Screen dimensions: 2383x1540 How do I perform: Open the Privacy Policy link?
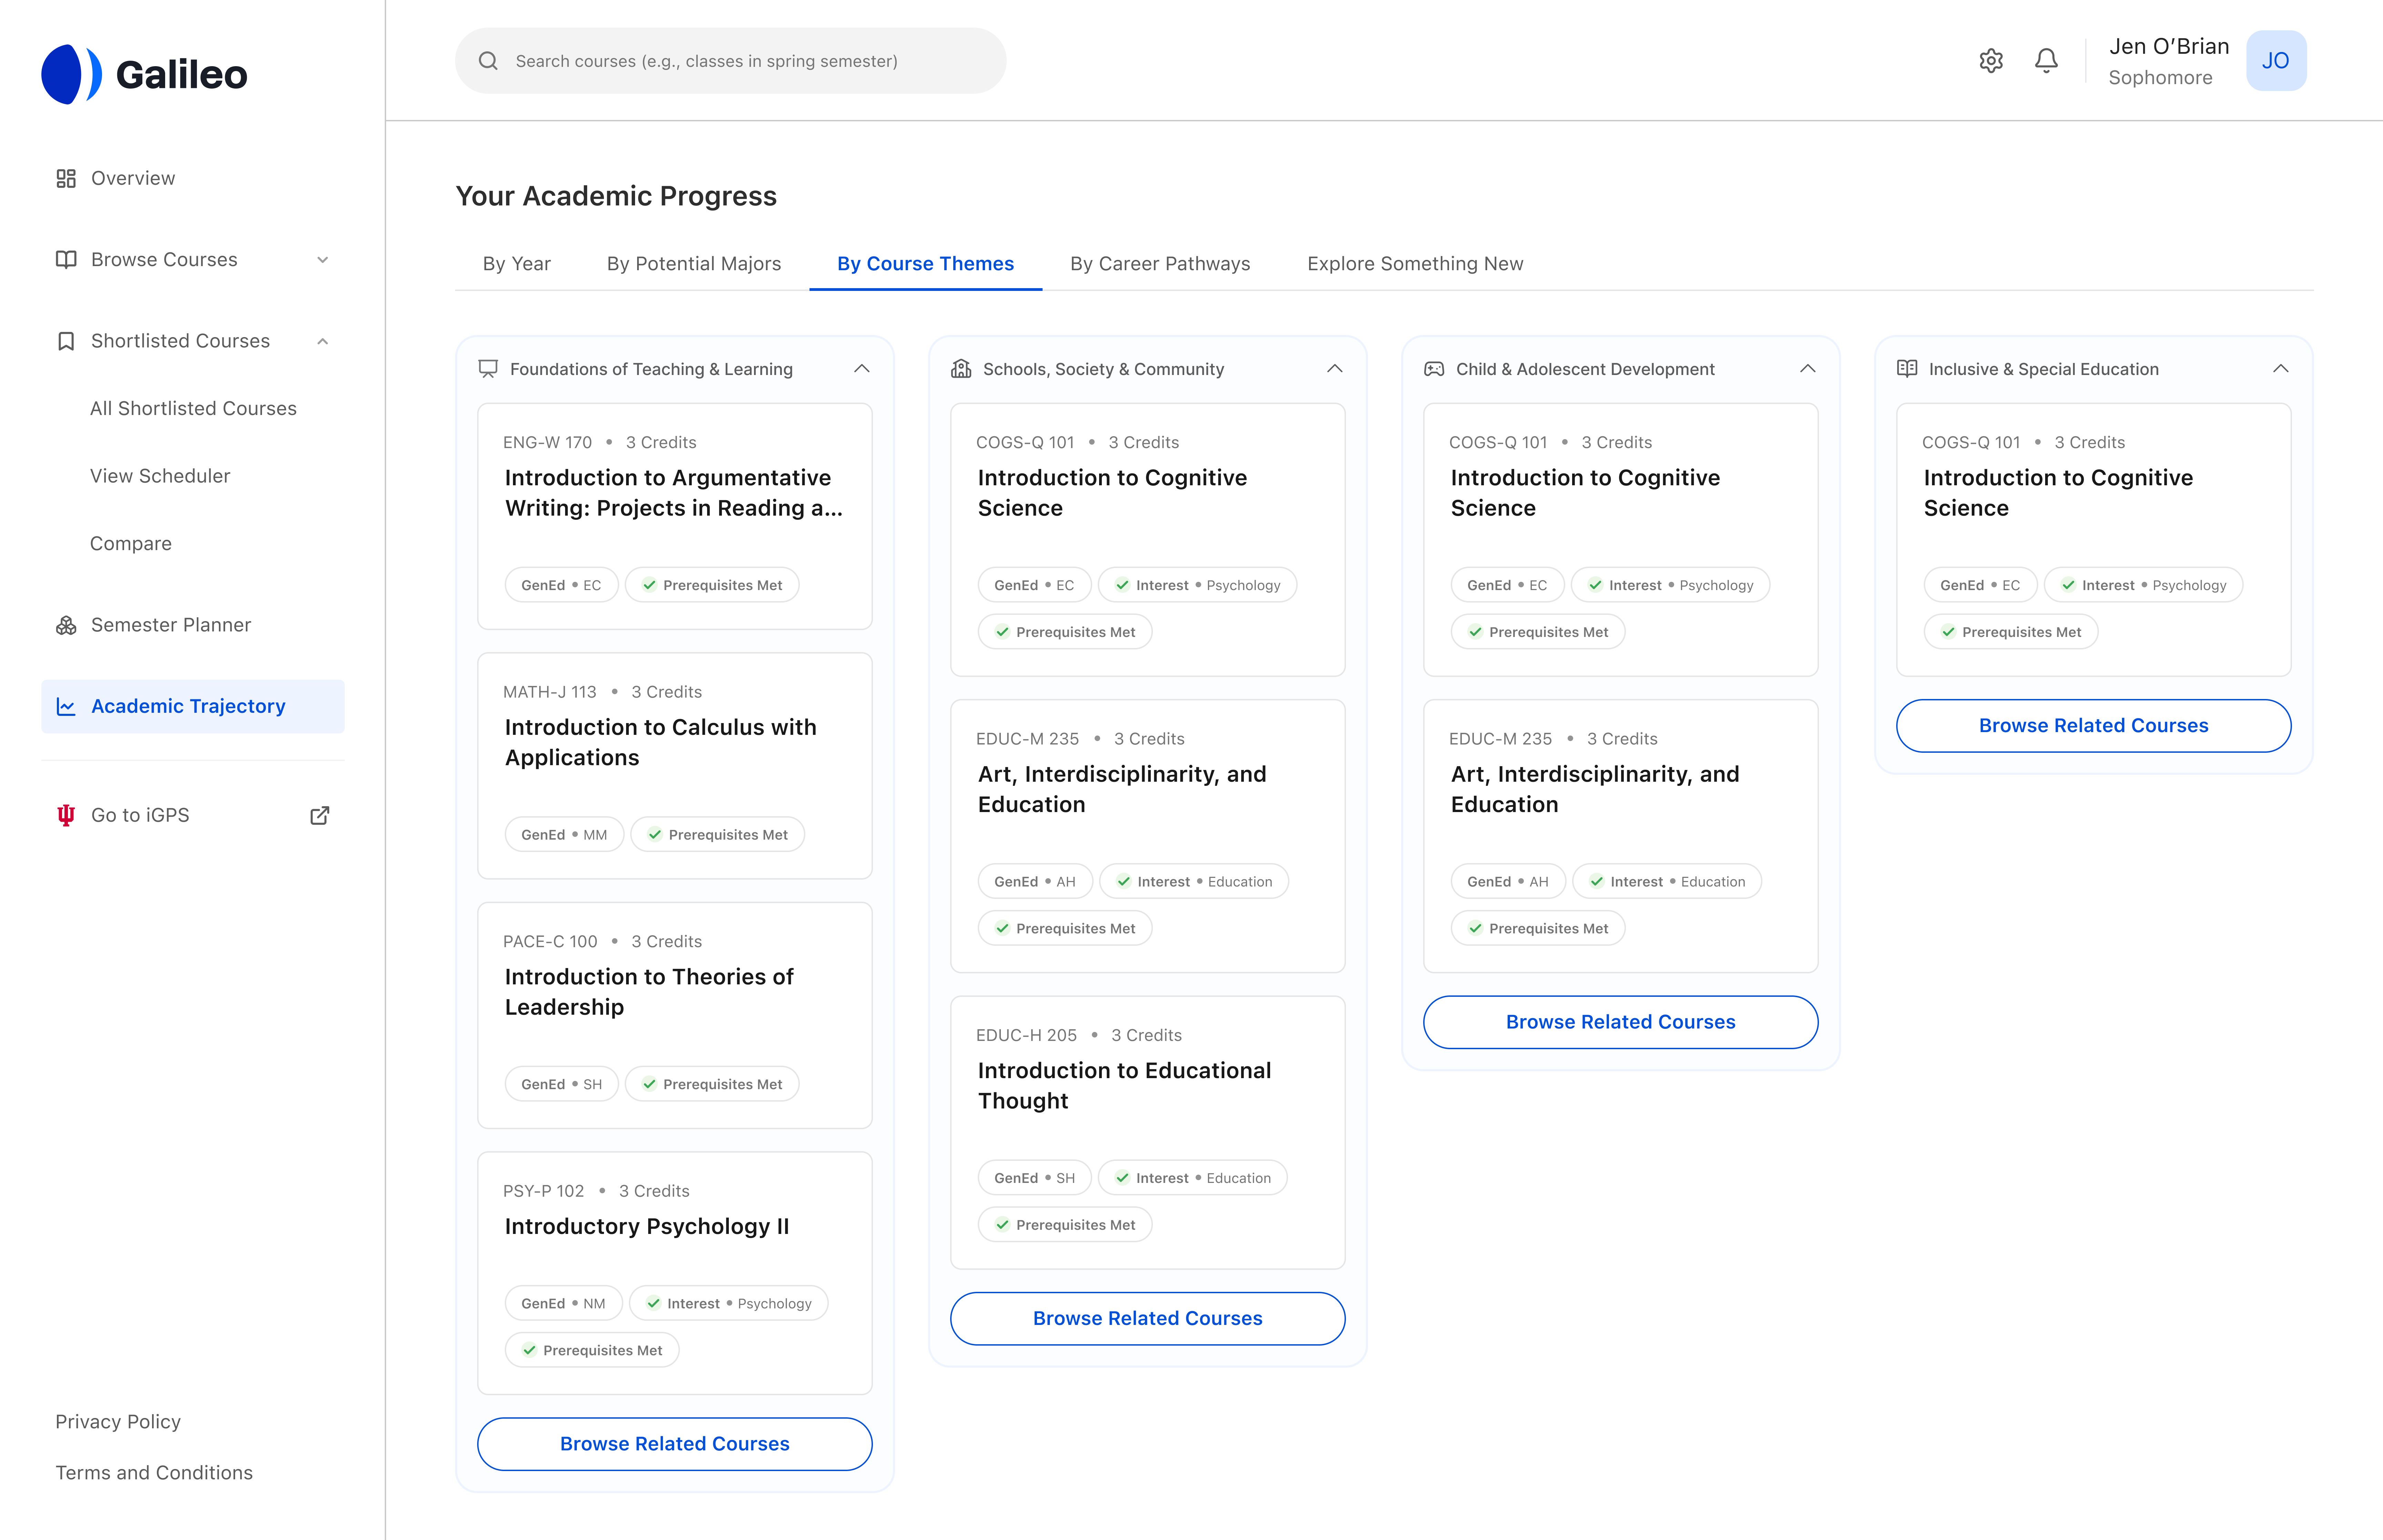(118, 1422)
